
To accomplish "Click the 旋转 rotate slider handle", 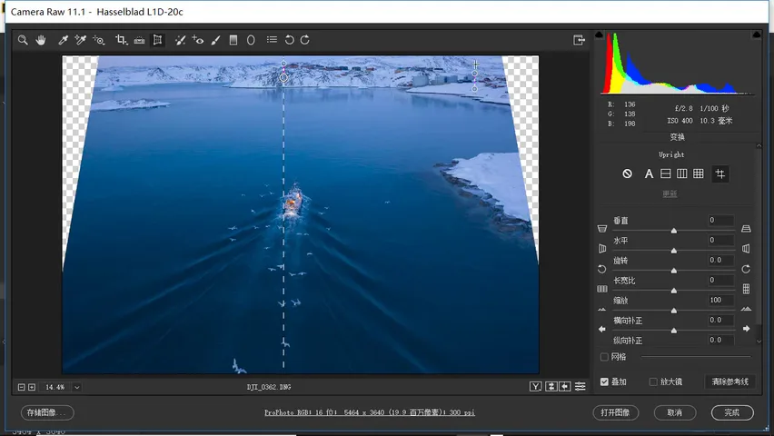I will [x=674, y=271].
